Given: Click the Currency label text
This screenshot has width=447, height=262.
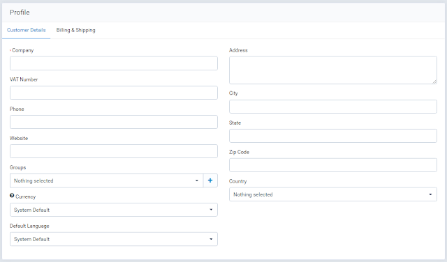Looking at the screenshot, I should point(26,197).
